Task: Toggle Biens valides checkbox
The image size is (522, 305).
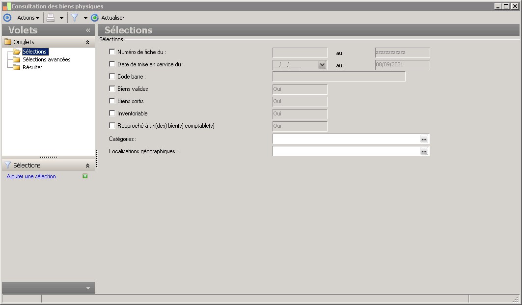Action: pyautogui.click(x=112, y=88)
